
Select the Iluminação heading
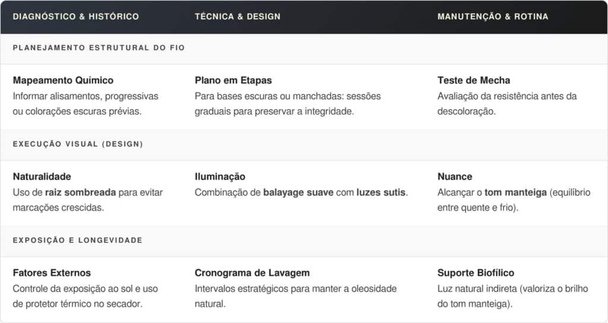click(x=220, y=177)
